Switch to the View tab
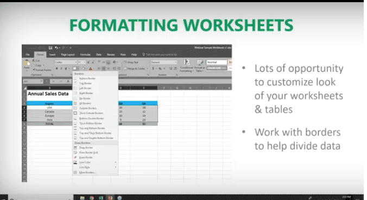Viewport: 367px width, 200px height. [123, 54]
